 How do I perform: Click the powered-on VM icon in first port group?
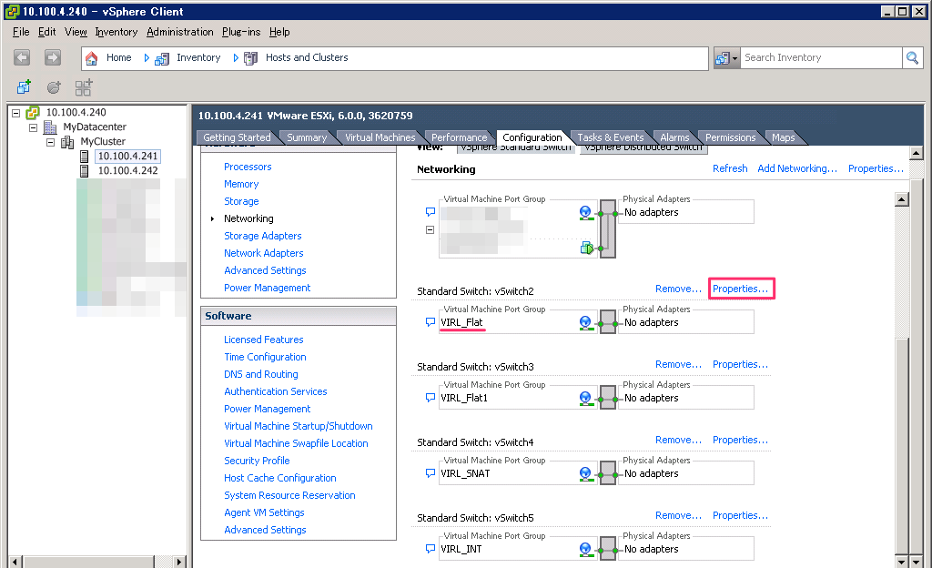pos(587,248)
